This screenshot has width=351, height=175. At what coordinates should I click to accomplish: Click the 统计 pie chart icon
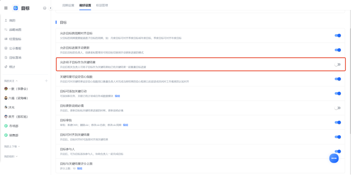6,67
